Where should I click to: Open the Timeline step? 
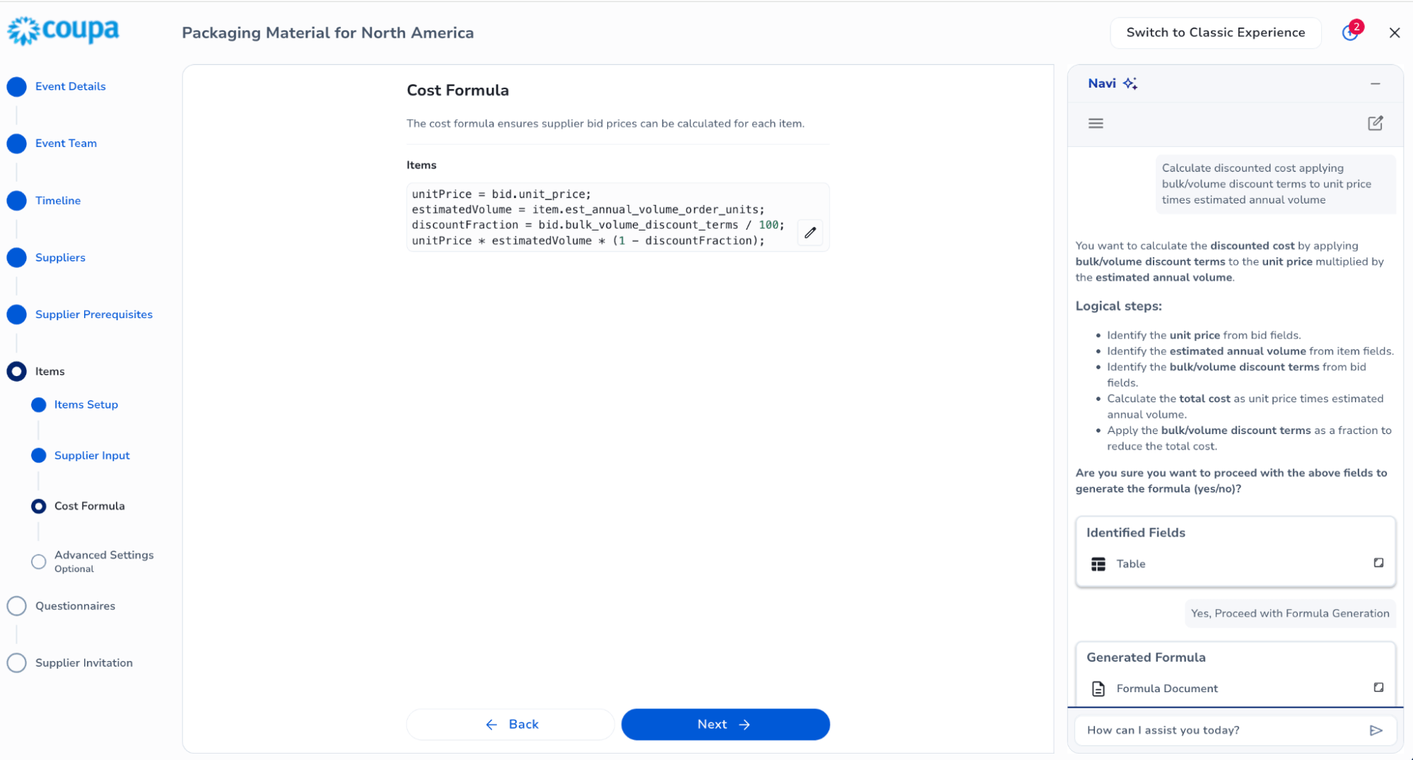tap(58, 201)
